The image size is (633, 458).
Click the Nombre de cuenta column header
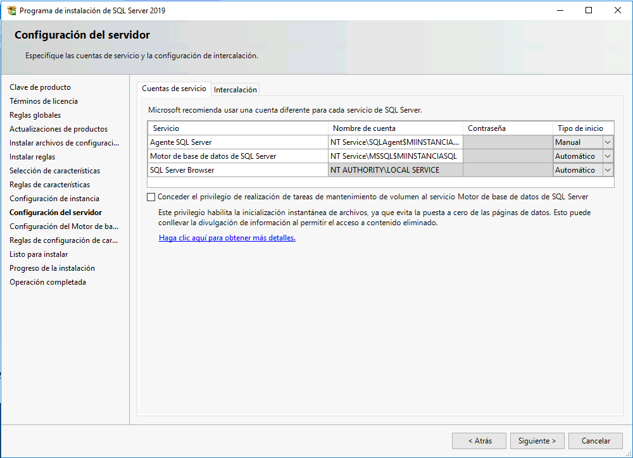[x=395, y=128]
